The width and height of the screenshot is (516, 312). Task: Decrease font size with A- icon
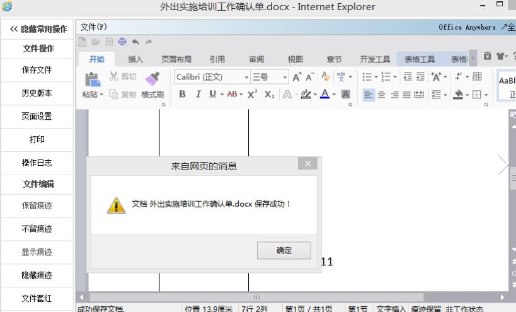[310, 77]
